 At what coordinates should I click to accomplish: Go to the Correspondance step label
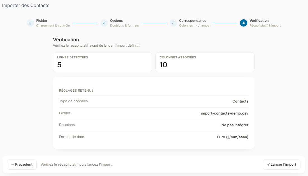pyautogui.click(x=193, y=21)
